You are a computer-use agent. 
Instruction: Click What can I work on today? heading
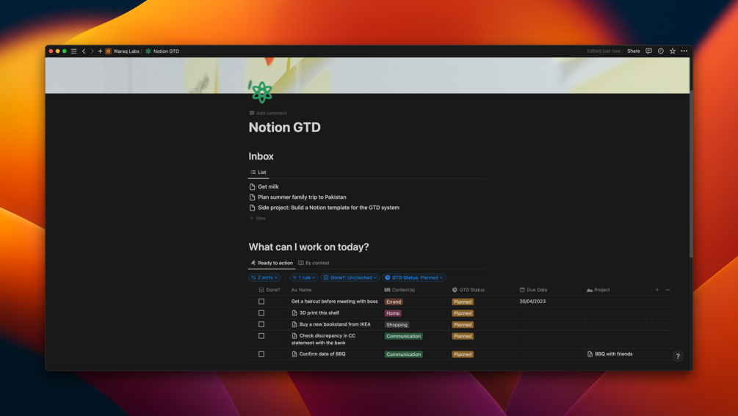(x=308, y=247)
